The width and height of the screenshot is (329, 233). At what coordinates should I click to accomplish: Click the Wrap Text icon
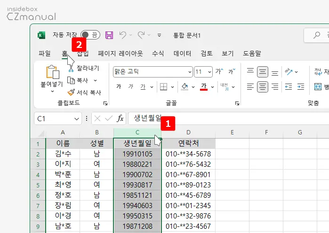(x=318, y=72)
